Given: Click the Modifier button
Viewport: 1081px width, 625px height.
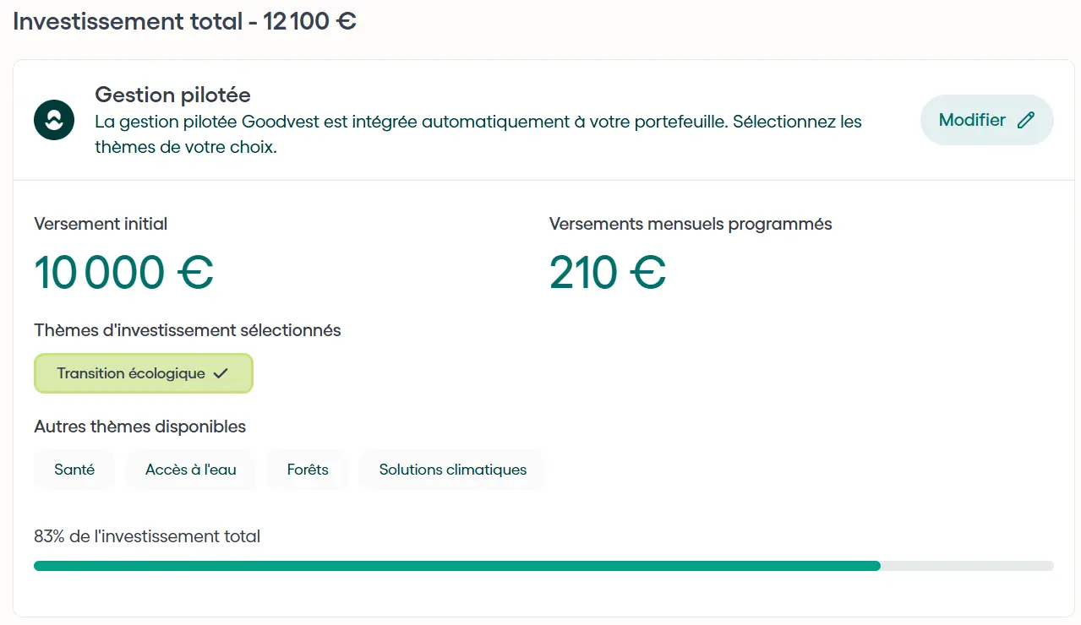Looking at the screenshot, I should point(986,120).
